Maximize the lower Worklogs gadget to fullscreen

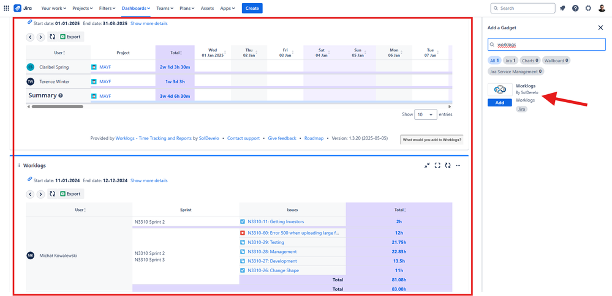(x=437, y=166)
